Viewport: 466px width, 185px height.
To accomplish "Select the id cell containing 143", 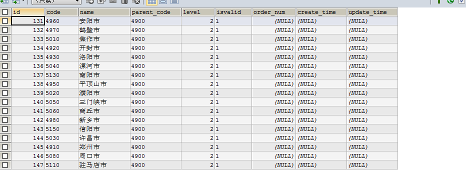I will [x=28, y=129].
